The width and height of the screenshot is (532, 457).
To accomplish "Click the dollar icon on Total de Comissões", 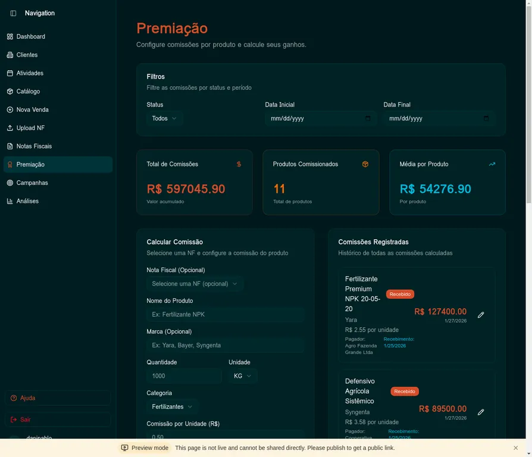I will (239, 164).
